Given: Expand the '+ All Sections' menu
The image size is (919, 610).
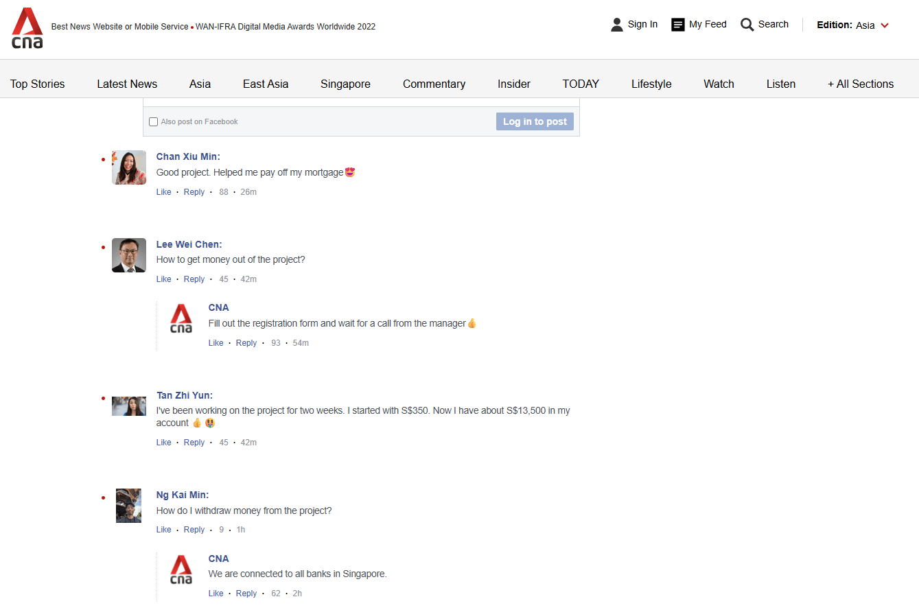Looking at the screenshot, I should 861,84.
